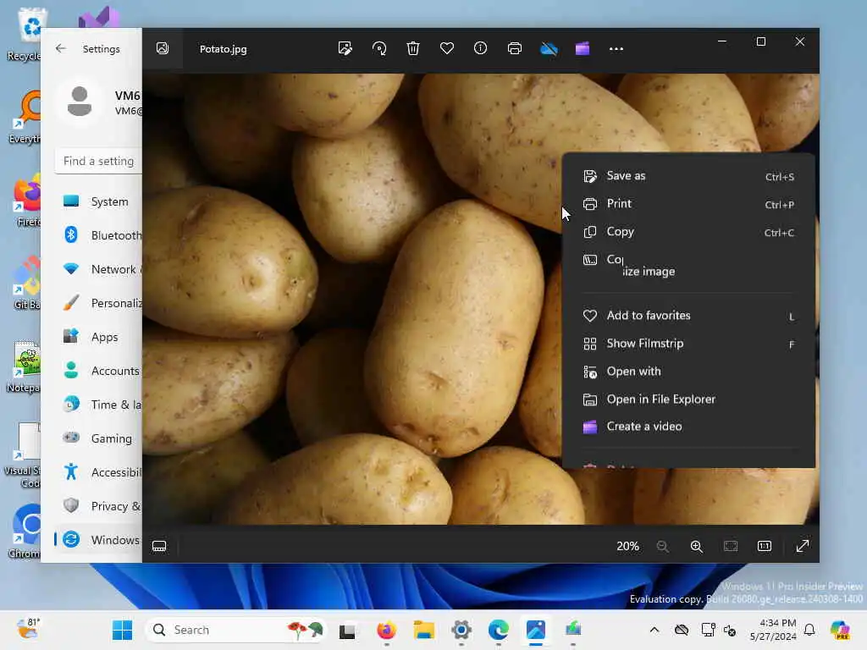Open Accounts in Settings sidebar

pos(100,371)
